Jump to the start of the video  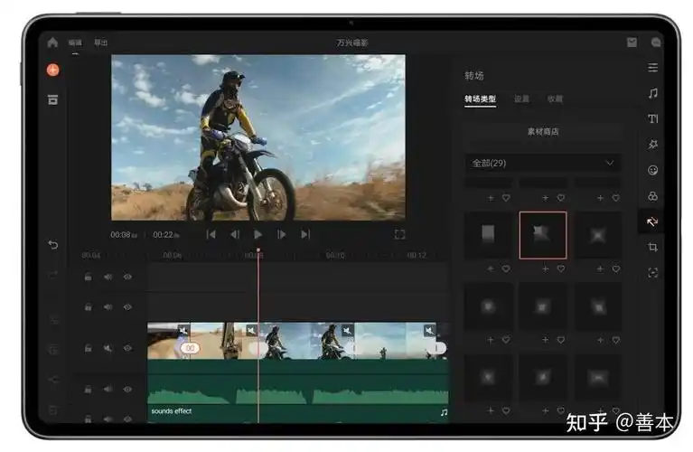(x=211, y=234)
